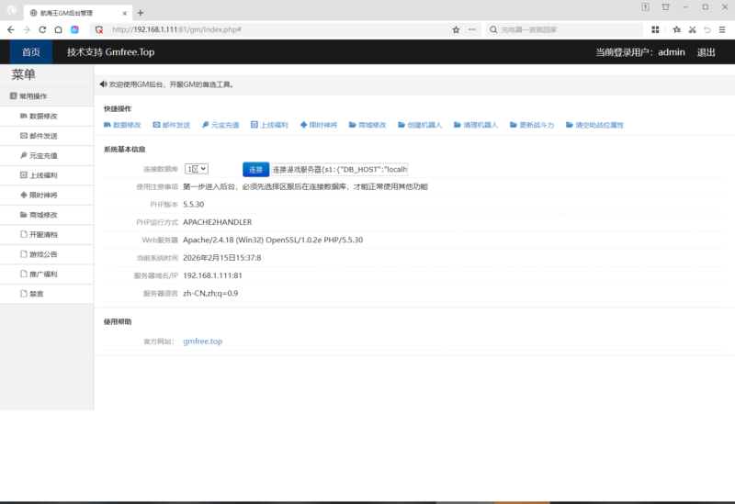
Task: Click the insecure-site shield icon in address bar
Action: click(x=99, y=29)
